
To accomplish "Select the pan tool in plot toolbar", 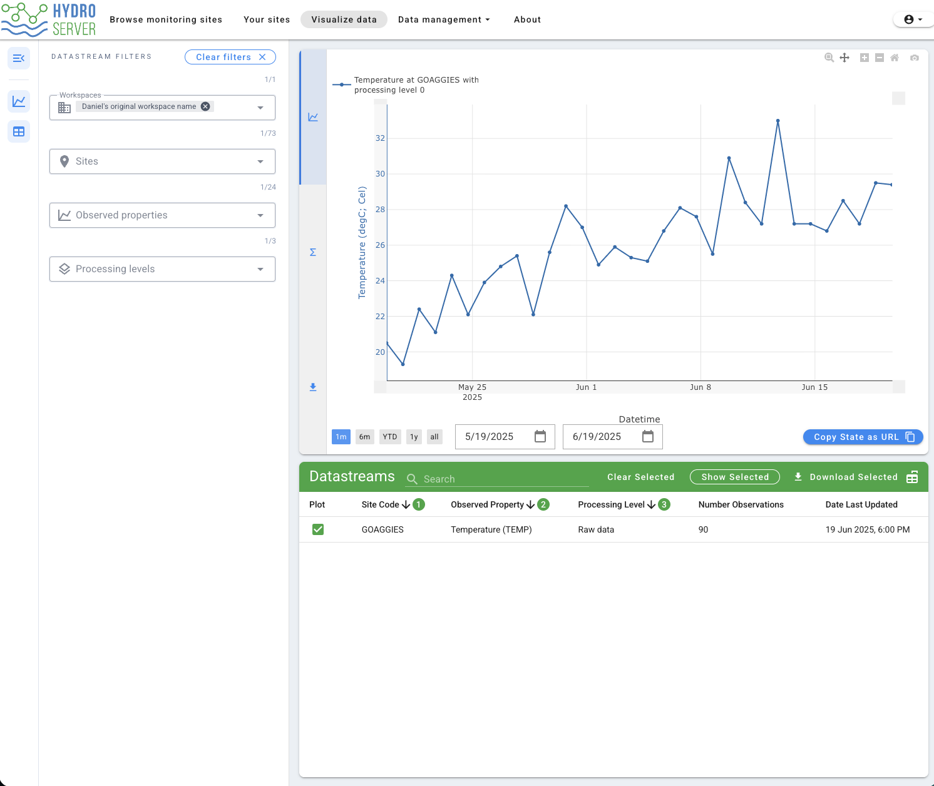I will (x=844, y=58).
